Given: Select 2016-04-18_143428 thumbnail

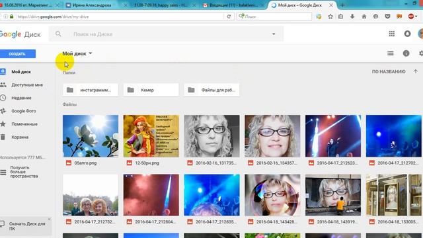Looking at the screenshot, I should pyautogui.click(x=272, y=195).
